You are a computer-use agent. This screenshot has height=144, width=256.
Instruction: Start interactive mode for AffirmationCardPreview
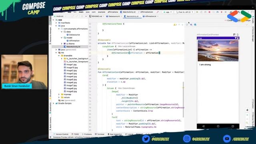pyautogui.click(x=234, y=35)
